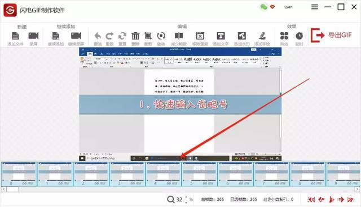This screenshot has height=207, width=361.
Task: Start screen recording with the 录屏 icon
Action: 33,36
